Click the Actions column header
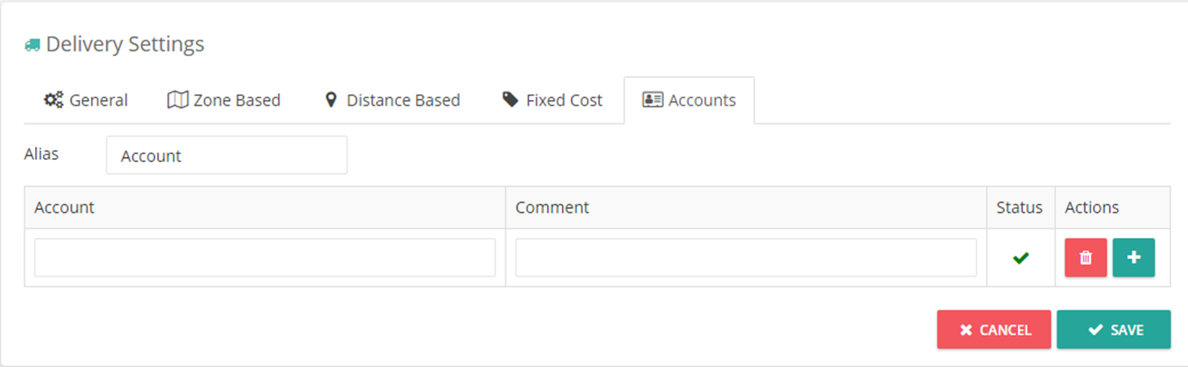This screenshot has height=367, width=1188. coord(1092,207)
